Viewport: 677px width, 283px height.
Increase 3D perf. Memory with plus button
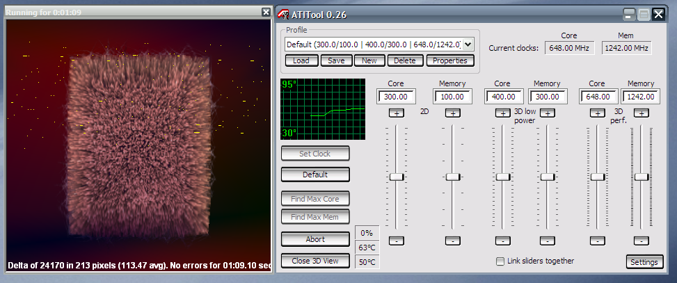(x=641, y=113)
